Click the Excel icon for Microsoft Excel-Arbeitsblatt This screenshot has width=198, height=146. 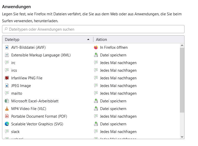7,101
